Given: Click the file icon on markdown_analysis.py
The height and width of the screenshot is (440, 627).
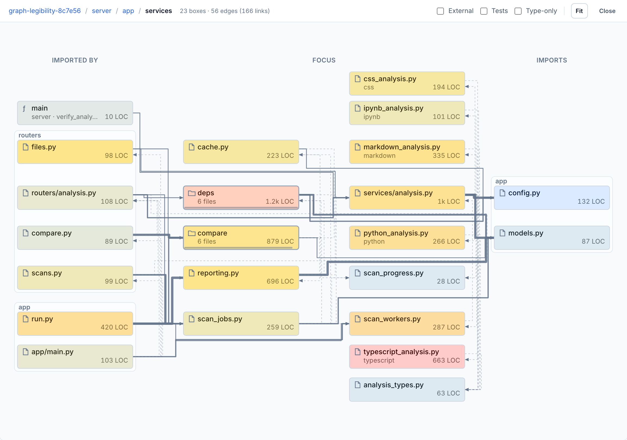Looking at the screenshot, I should point(358,147).
